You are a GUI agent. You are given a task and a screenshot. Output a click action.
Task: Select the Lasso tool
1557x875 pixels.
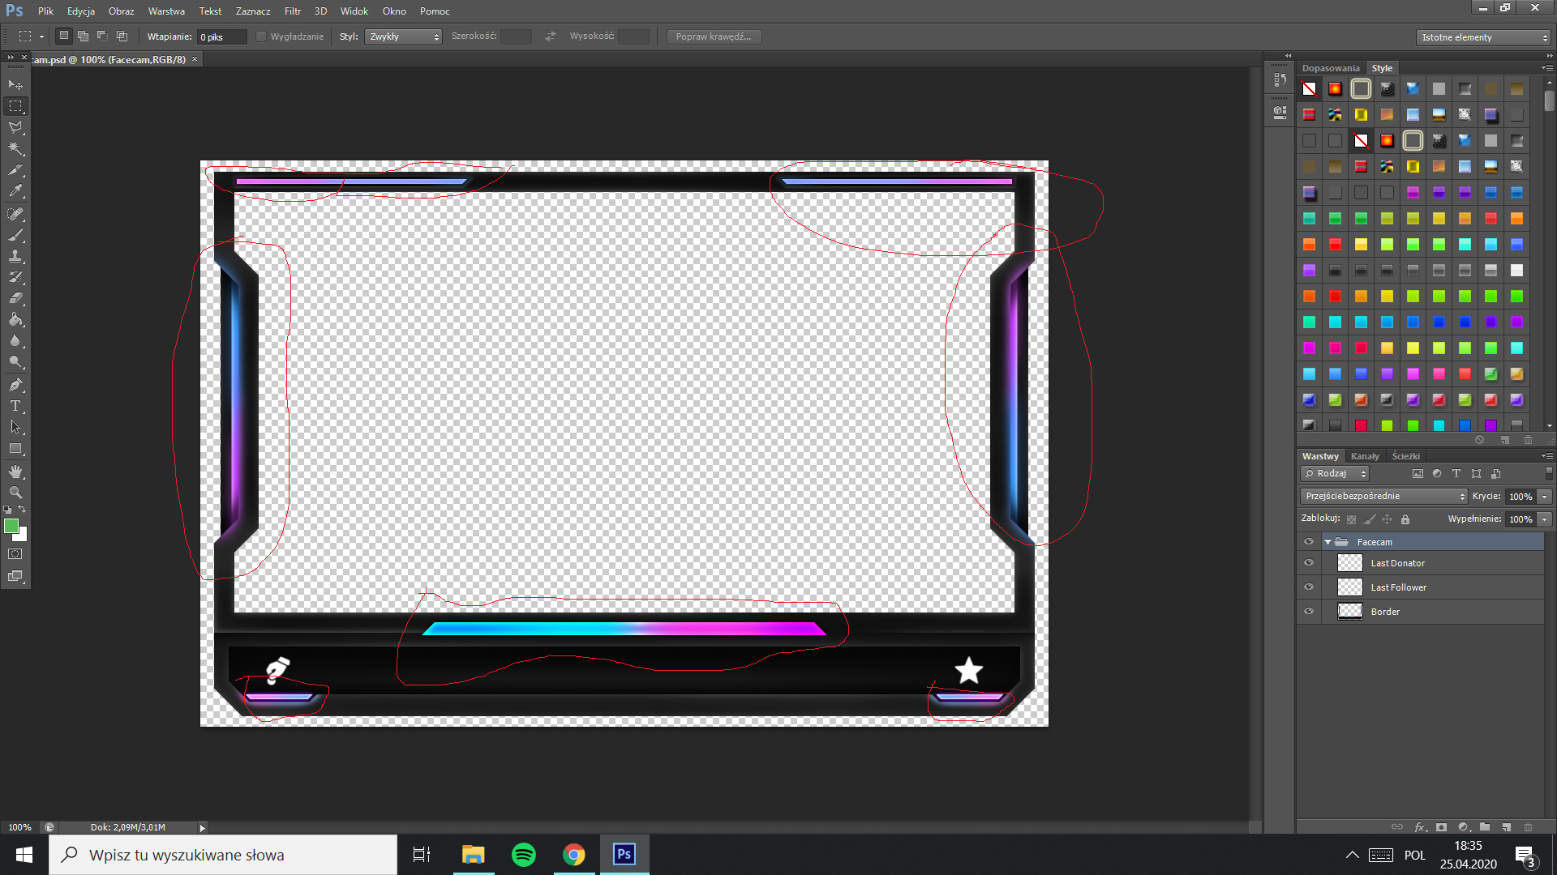[x=15, y=127]
